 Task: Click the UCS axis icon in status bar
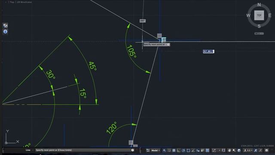point(214,150)
